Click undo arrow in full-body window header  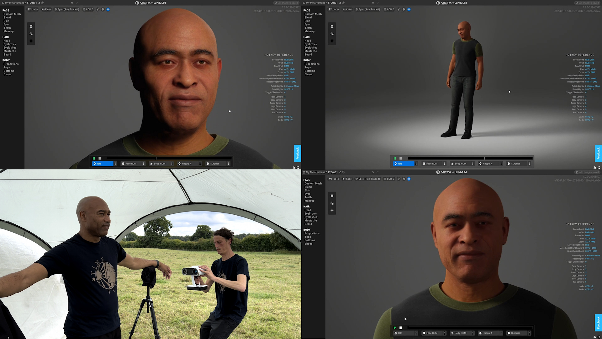click(x=372, y=3)
